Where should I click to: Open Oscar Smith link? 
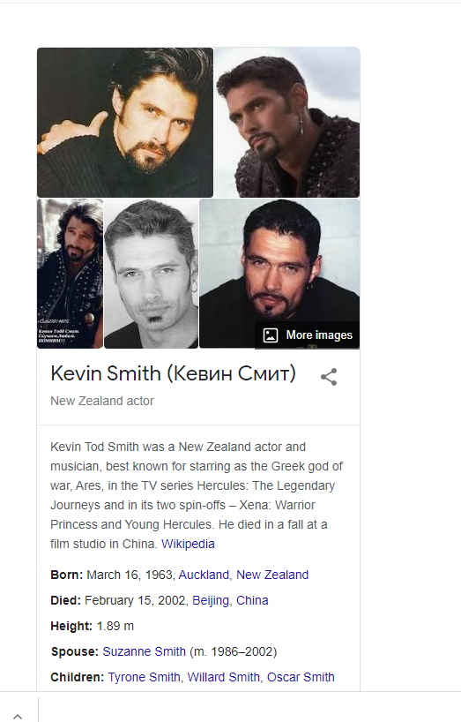click(x=301, y=677)
